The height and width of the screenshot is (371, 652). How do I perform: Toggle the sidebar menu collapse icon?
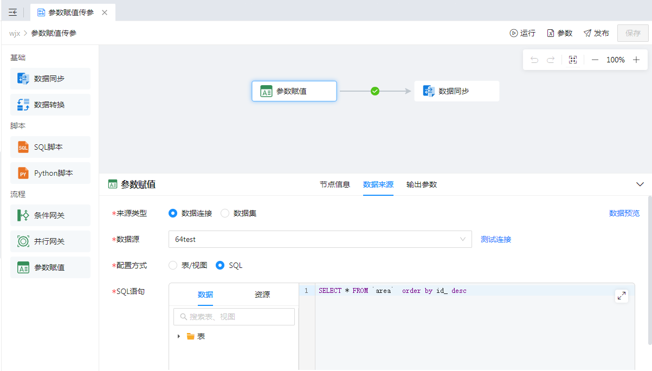(x=13, y=12)
